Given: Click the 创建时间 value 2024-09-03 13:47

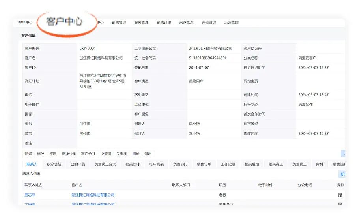Looking at the screenshot, I should pos(313,94).
